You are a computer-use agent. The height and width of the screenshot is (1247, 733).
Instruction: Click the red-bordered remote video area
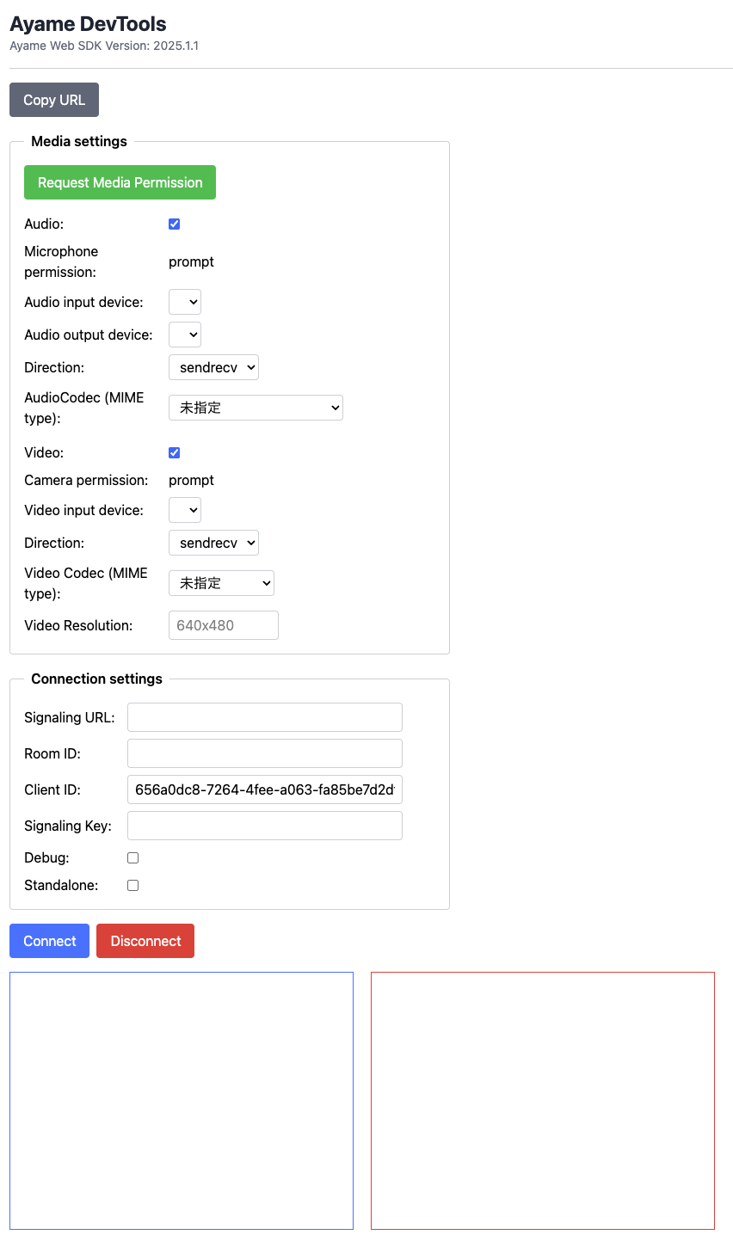pyautogui.click(x=543, y=1101)
